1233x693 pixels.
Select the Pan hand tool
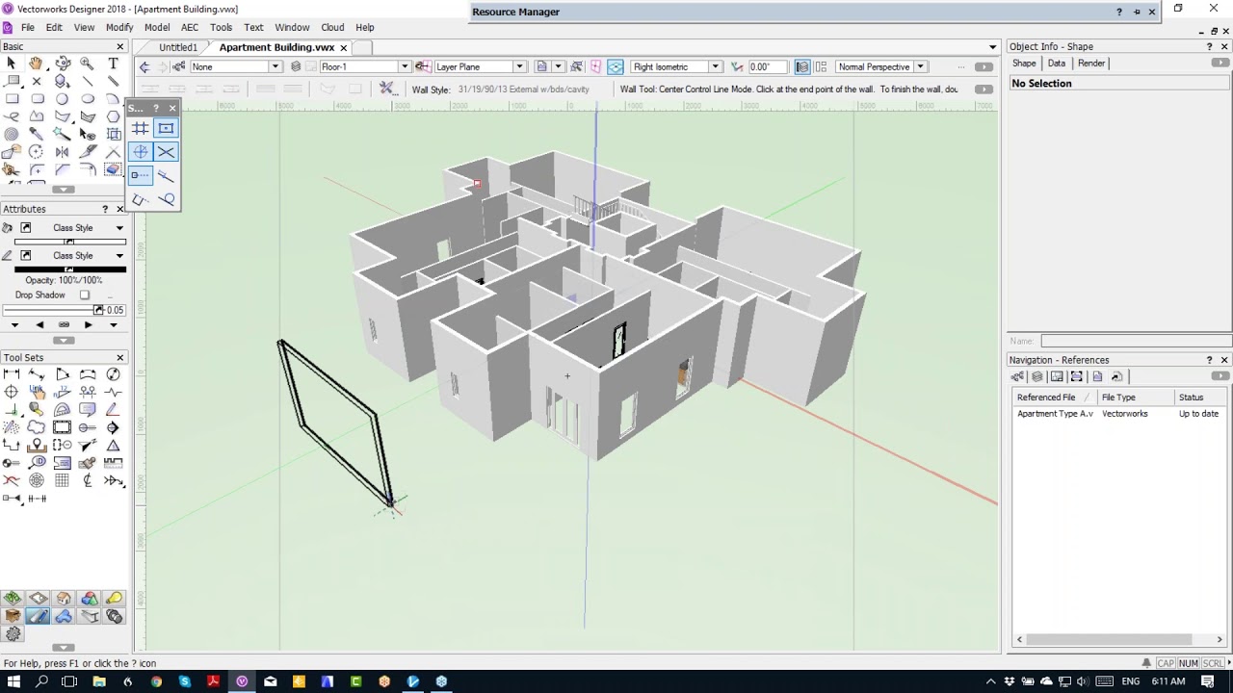36,63
